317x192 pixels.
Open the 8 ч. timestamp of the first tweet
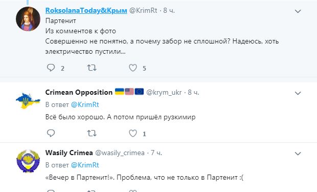point(169,10)
